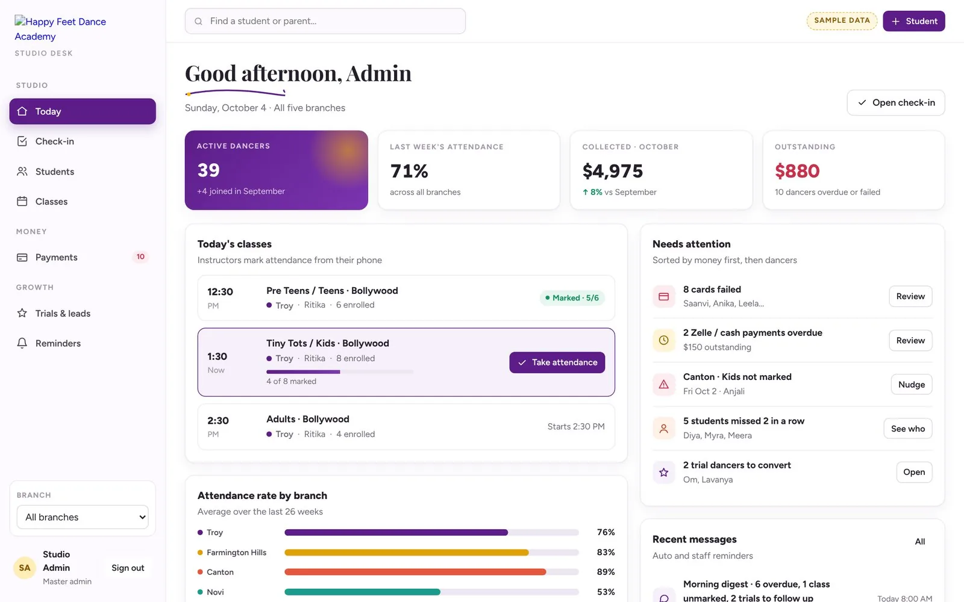This screenshot has height=602, width=964.
Task: Click All link in Recent messages
Action: click(x=920, y=542)
